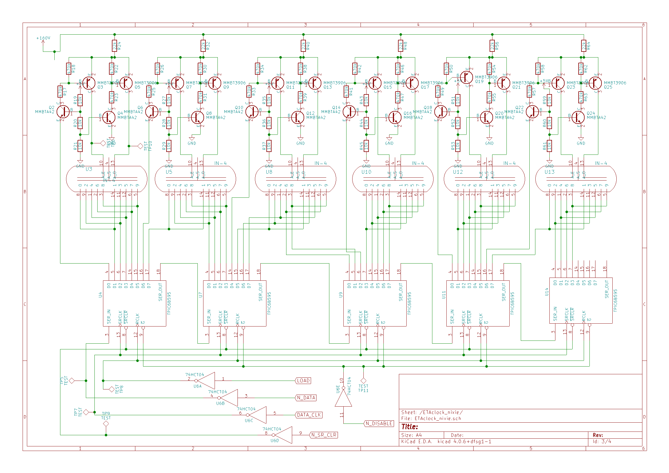The height and width of the screenshot is (473, 669).
Task: Select the U9 TPIC6B595 shift register
Action: tap(375, 303)
